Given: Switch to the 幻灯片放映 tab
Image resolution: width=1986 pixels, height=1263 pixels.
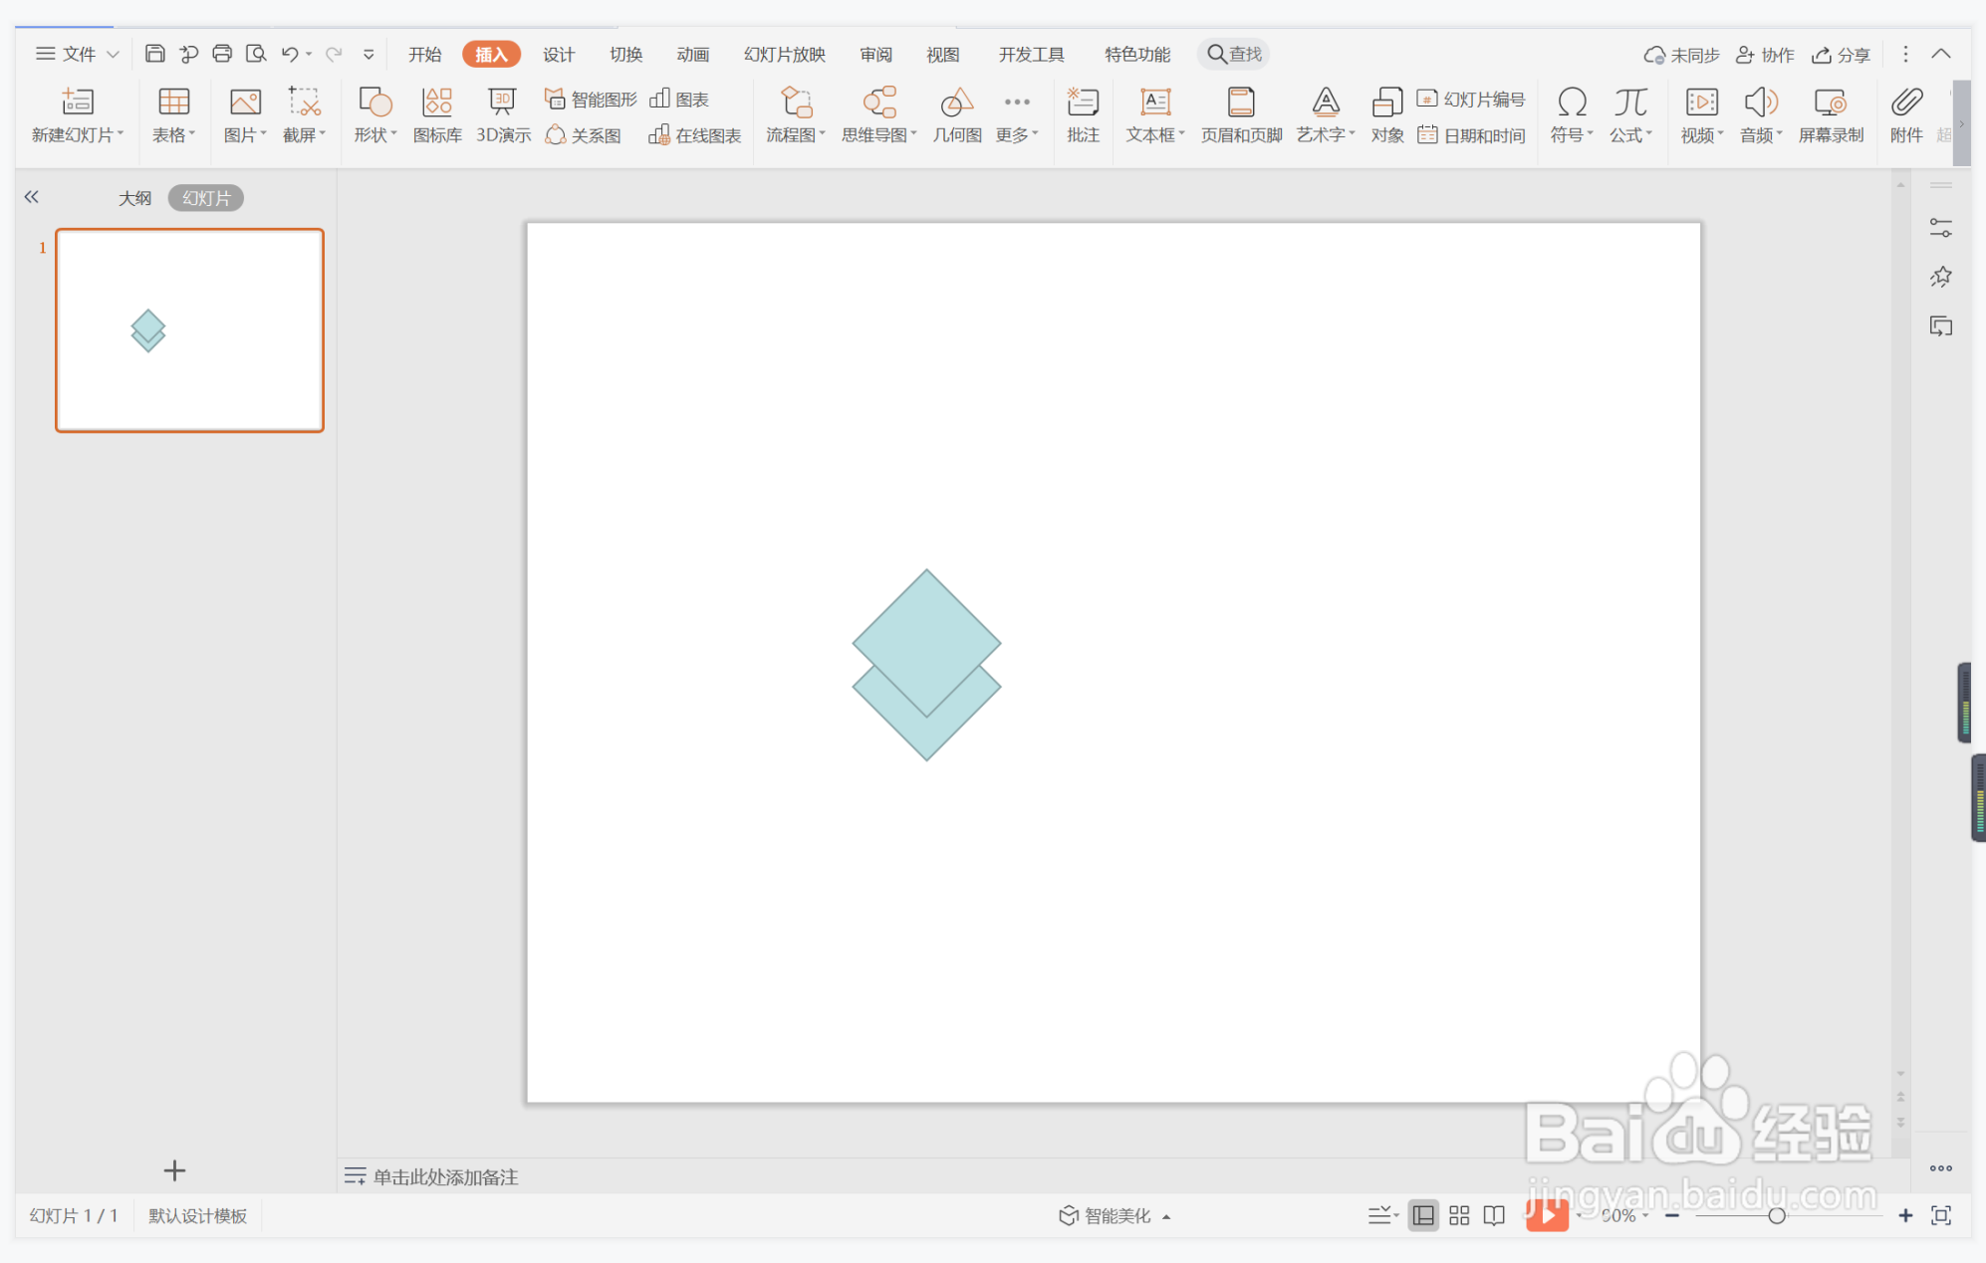Looking at the screenshot, I should pyautogui.click(x=785, y=54).
